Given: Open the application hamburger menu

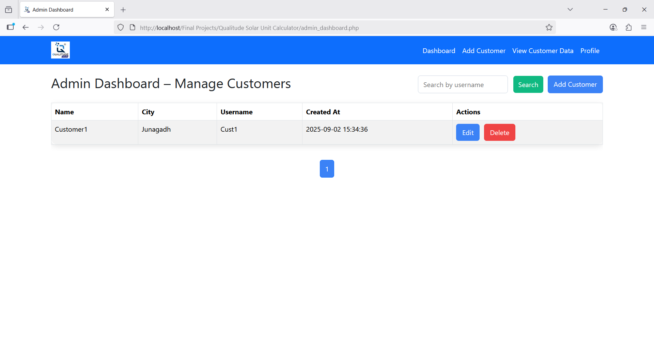Looking at the screenshot, I should 643,27.
